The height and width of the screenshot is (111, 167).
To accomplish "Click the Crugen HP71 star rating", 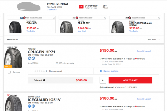I will click(x=39, y=71).
